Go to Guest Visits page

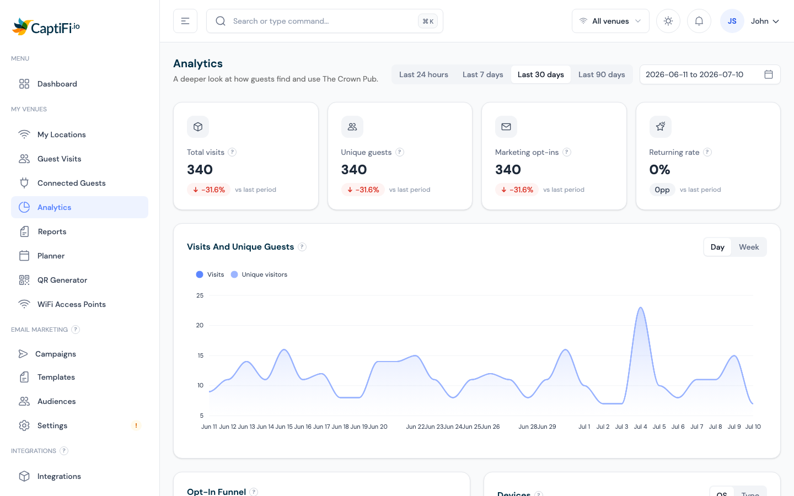click(x=79, y=159)
